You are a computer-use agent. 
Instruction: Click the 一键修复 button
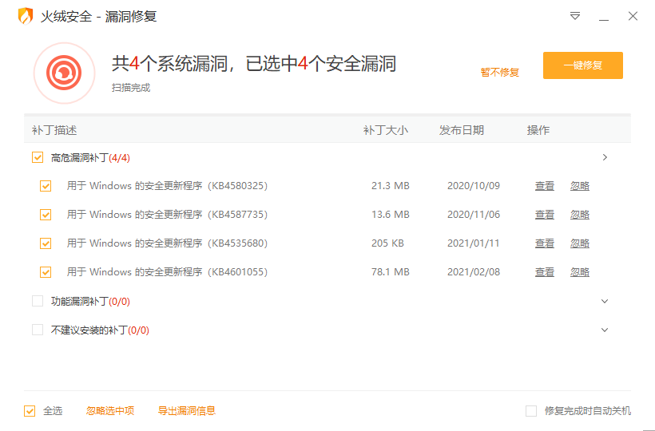tap(583, 65)
